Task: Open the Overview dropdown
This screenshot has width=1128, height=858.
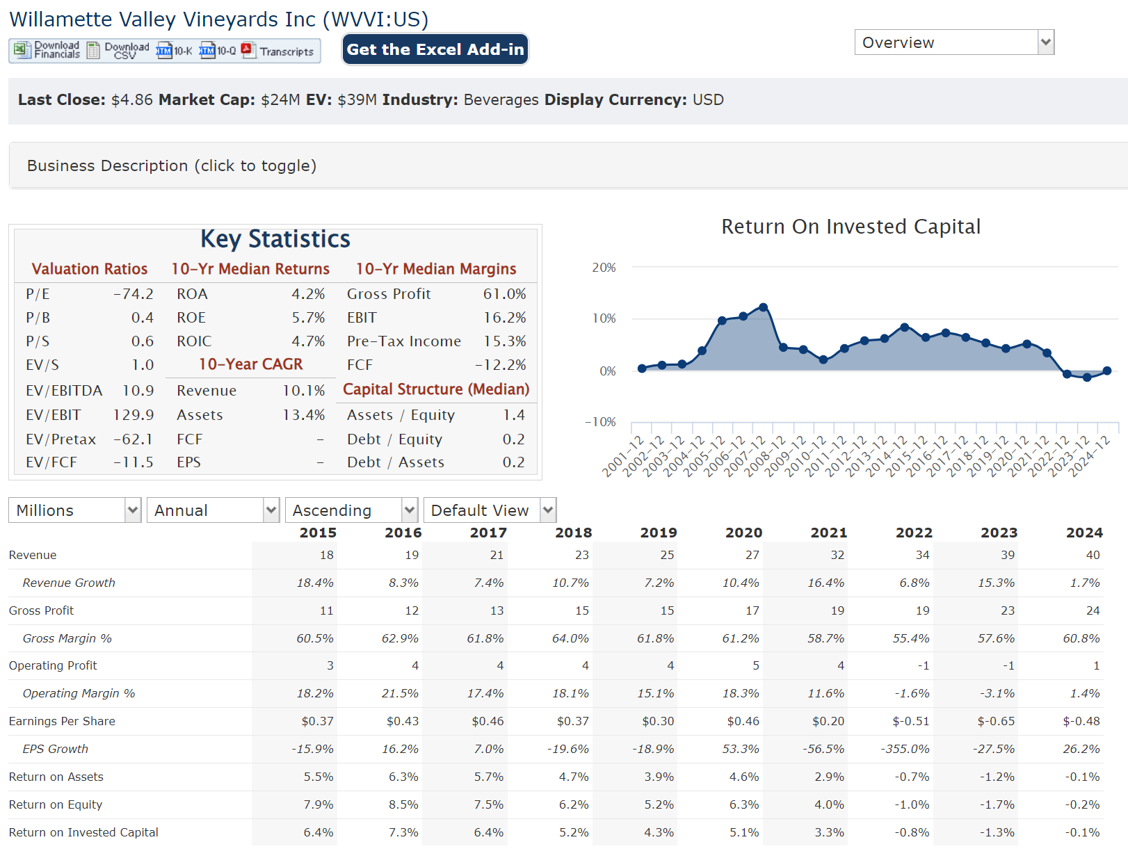Action: [954, 42]
